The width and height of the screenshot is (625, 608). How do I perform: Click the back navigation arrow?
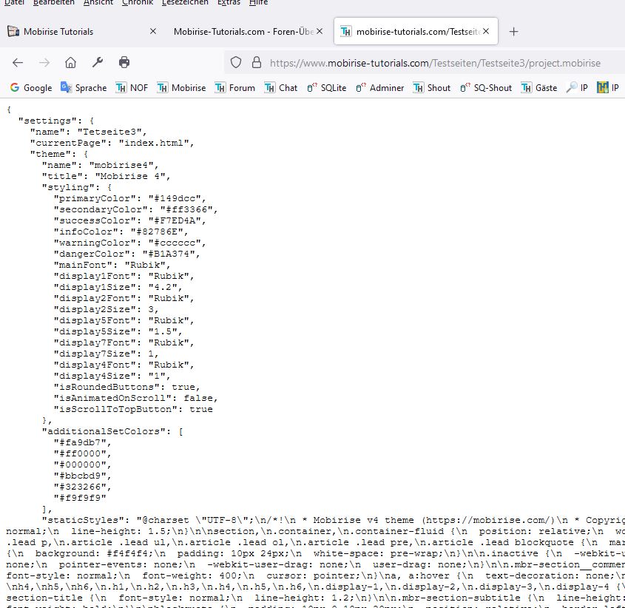[18, 63]
